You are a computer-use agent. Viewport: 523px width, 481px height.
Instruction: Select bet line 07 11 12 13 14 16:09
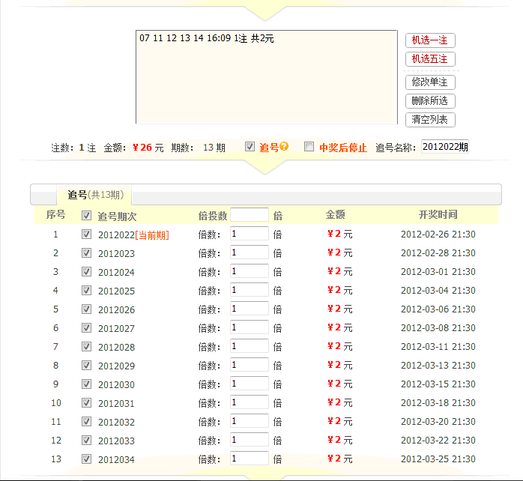(207, 38)
